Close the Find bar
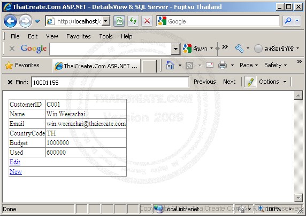 (x=10, y=82)
